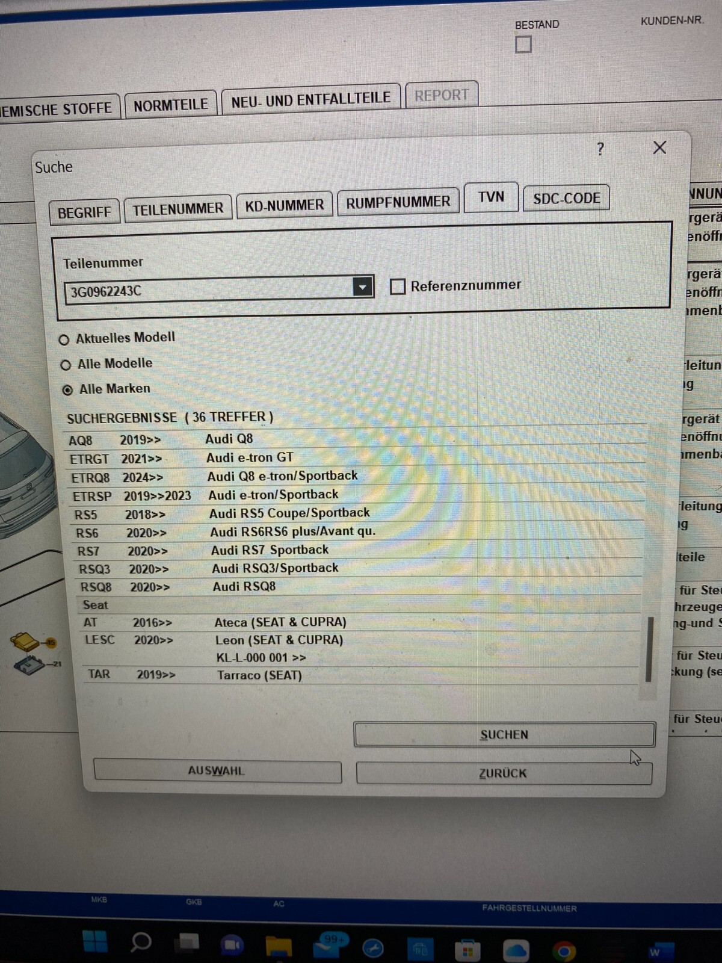
Task: Select the Audi RS7 Sportback result row
Action: click(270, 550)
